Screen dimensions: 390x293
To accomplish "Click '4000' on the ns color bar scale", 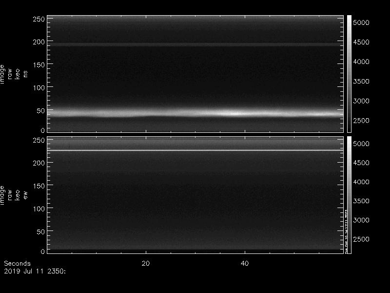I will click(361, 62).
